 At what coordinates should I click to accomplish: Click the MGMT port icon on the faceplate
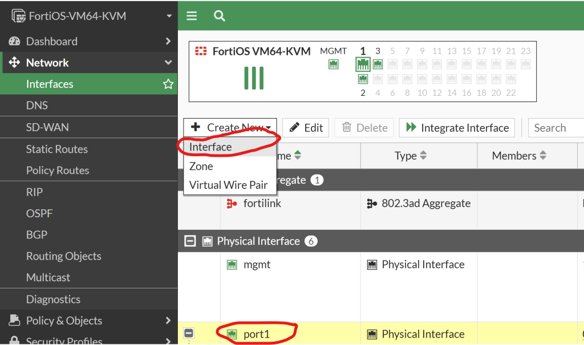coord(333,64)
